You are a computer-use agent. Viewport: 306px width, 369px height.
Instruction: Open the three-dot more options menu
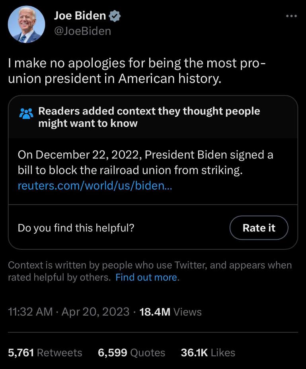(x=291, y=16)
